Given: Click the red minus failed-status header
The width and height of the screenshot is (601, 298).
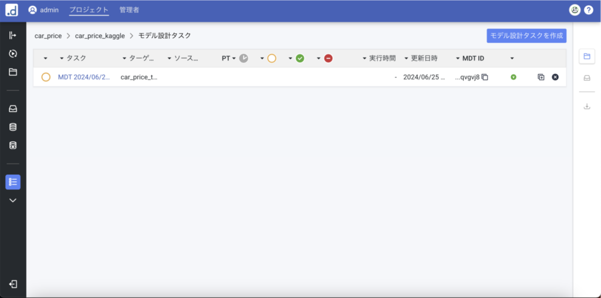Looking at the screenshot, I should coord(328,58).
